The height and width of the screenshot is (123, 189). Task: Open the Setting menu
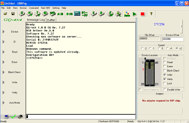pyautogui.click(x=56, y=8)
